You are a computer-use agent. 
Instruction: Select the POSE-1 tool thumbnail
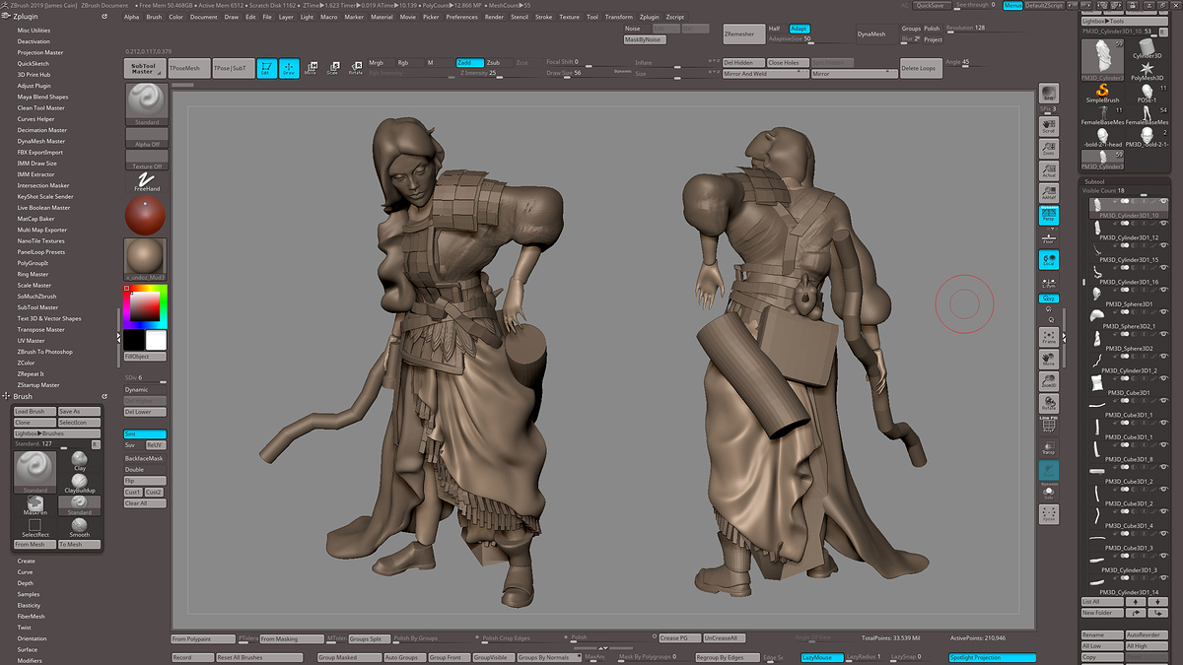pos(1147,94)
